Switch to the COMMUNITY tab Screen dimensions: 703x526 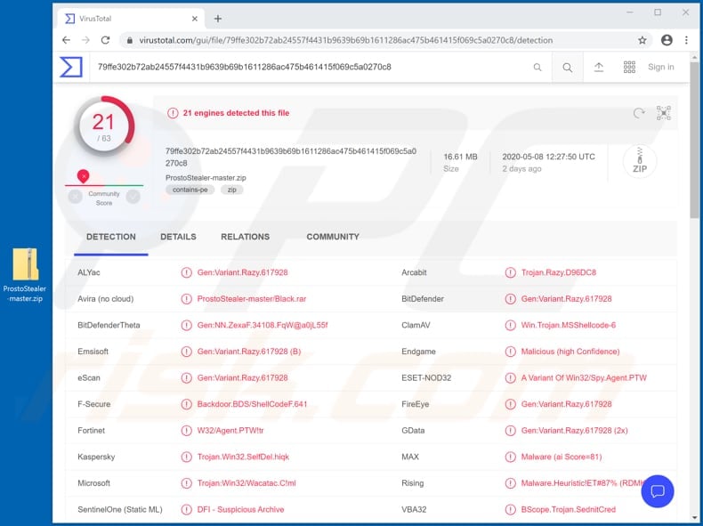pyautogui.click(x=333, y=237)
